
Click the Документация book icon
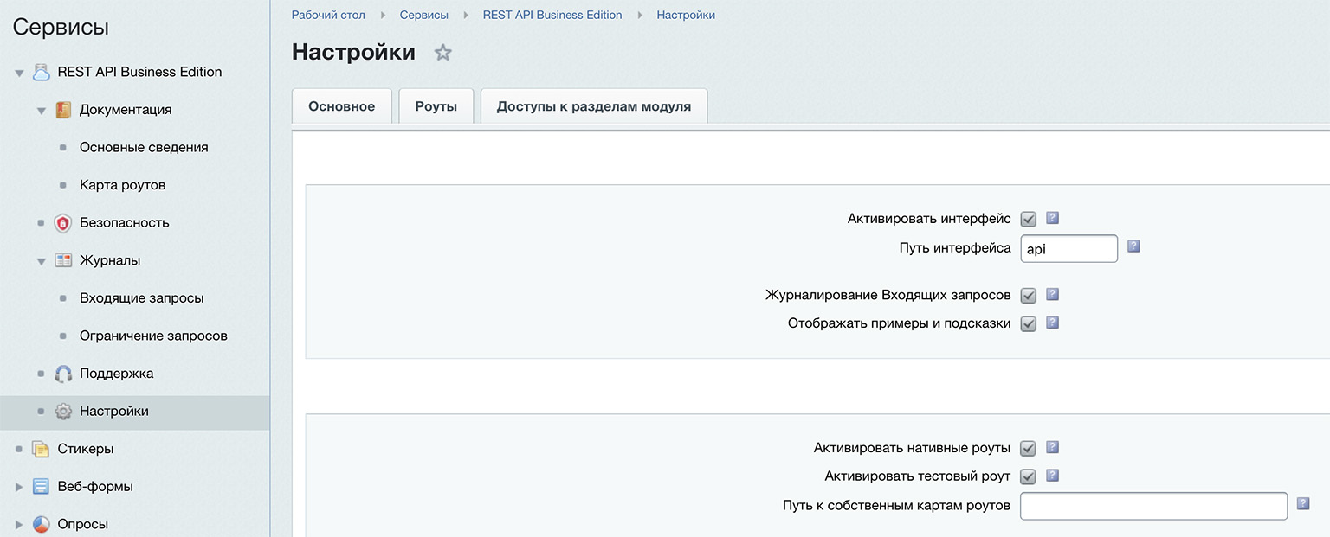63,110
